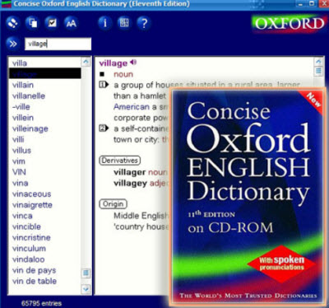This screenshot has width=329, height=308.
Task: Click the search field containing 'village'
Action: click(58, 44)
